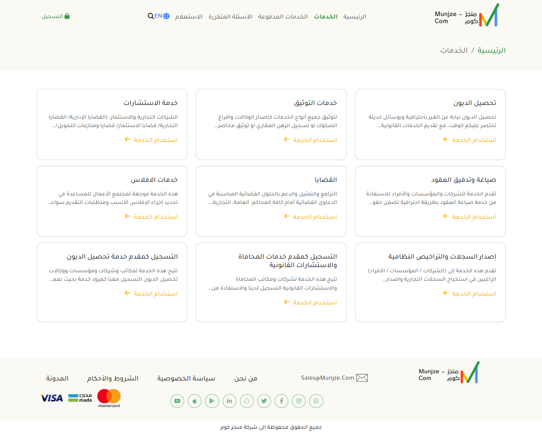Switch language using the EN globe
This screenshot has width=542, height=434.
[162, 16]
